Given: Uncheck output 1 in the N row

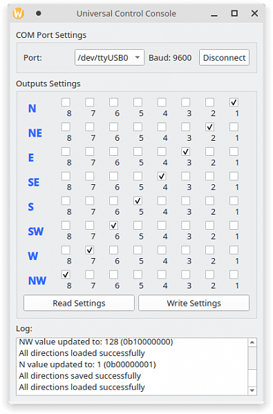Looking at the screenshot, I should click(x=234, y=102).
